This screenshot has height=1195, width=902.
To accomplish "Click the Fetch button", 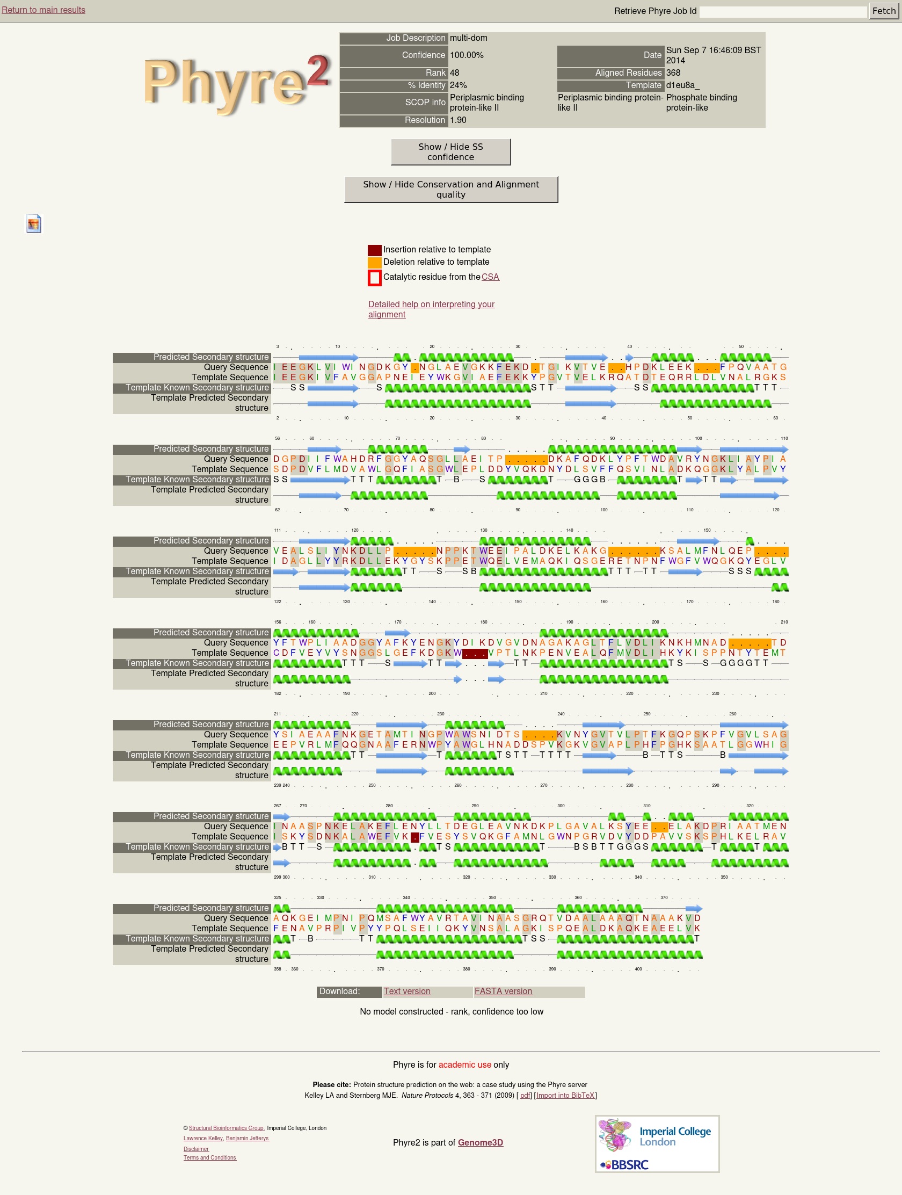I will tap(883, 11).
